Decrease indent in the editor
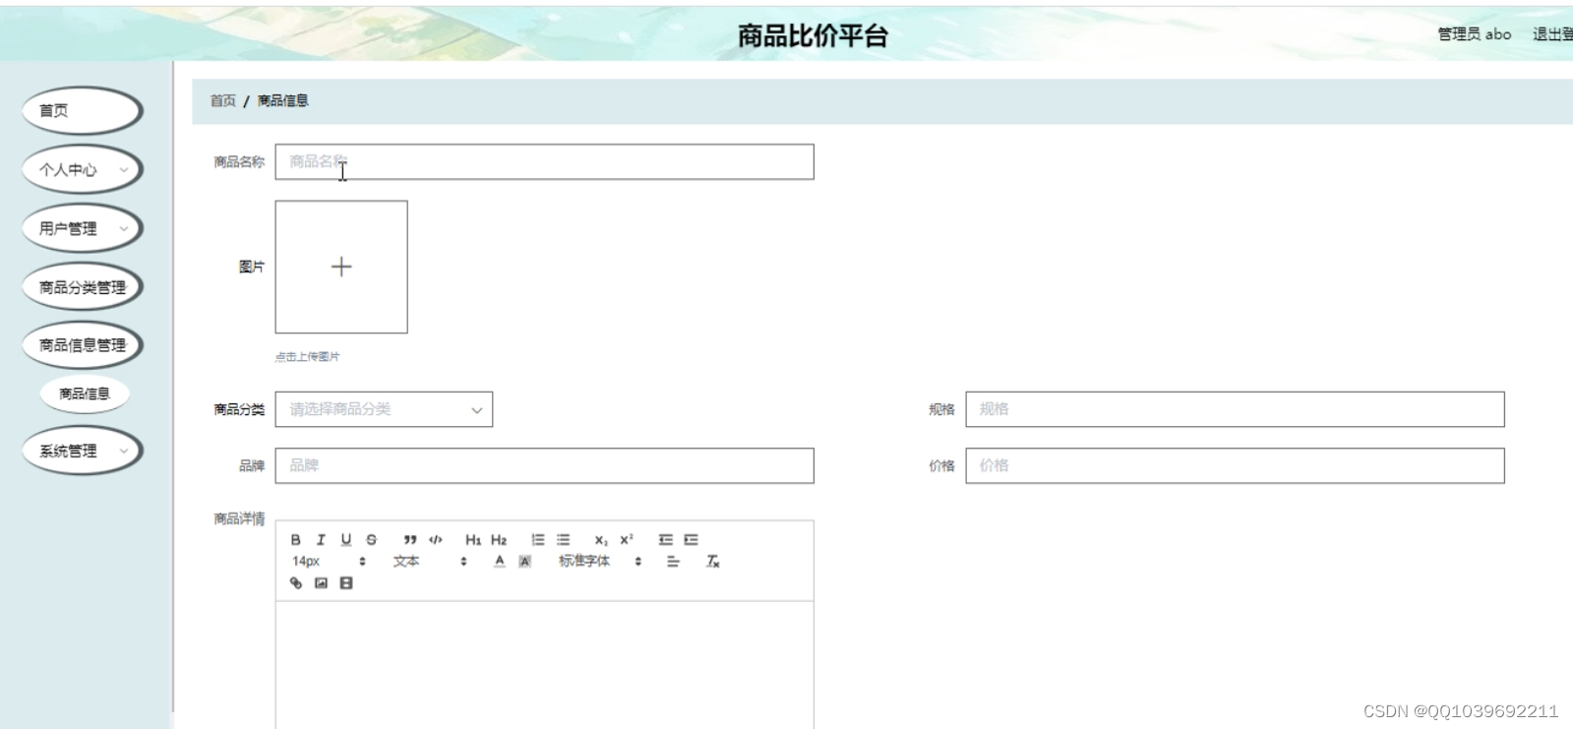The image size is (1573, 729). click(666, 539)
